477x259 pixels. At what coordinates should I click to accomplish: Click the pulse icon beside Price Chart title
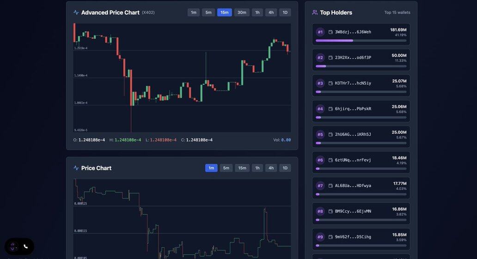pyautogui.click(x=76, y=168)
